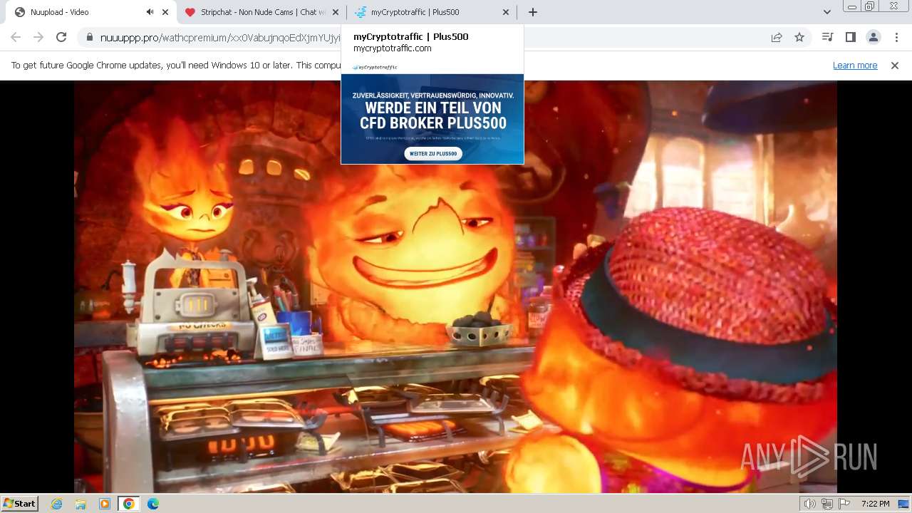View site information lock icon
The width and height of the screenshot is (912, 513).
[89, 38]
